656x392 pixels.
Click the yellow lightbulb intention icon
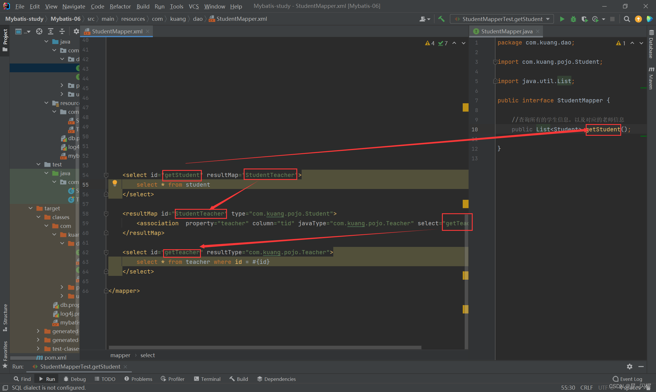pos(115,183)
